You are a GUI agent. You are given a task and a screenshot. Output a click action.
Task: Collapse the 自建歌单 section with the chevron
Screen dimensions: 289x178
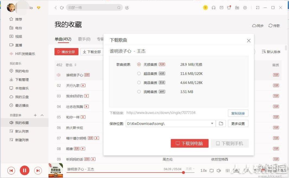42,115
